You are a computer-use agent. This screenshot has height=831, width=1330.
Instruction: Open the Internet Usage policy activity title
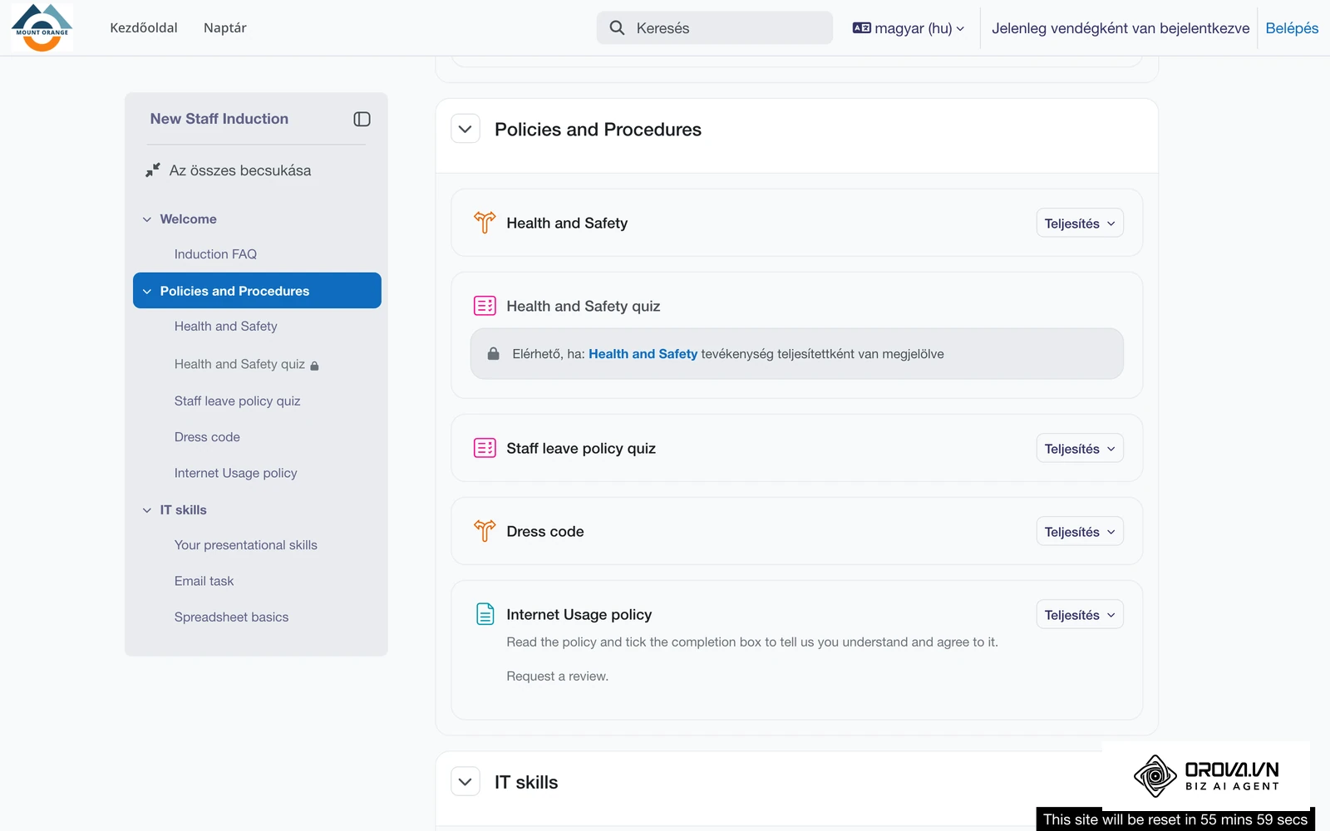tap(579, 614)
